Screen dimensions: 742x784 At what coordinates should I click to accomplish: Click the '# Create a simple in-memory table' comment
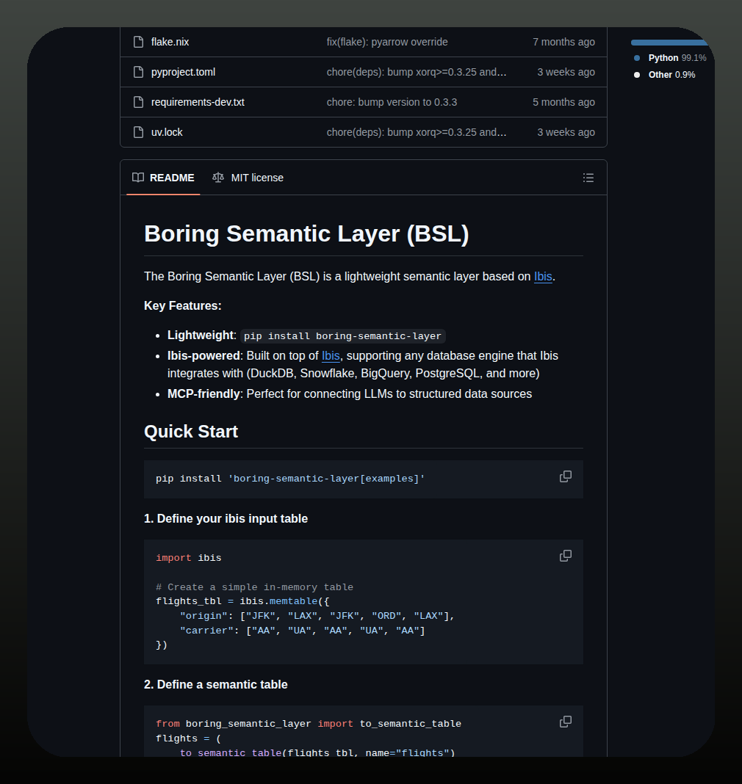tap(254, 587)
